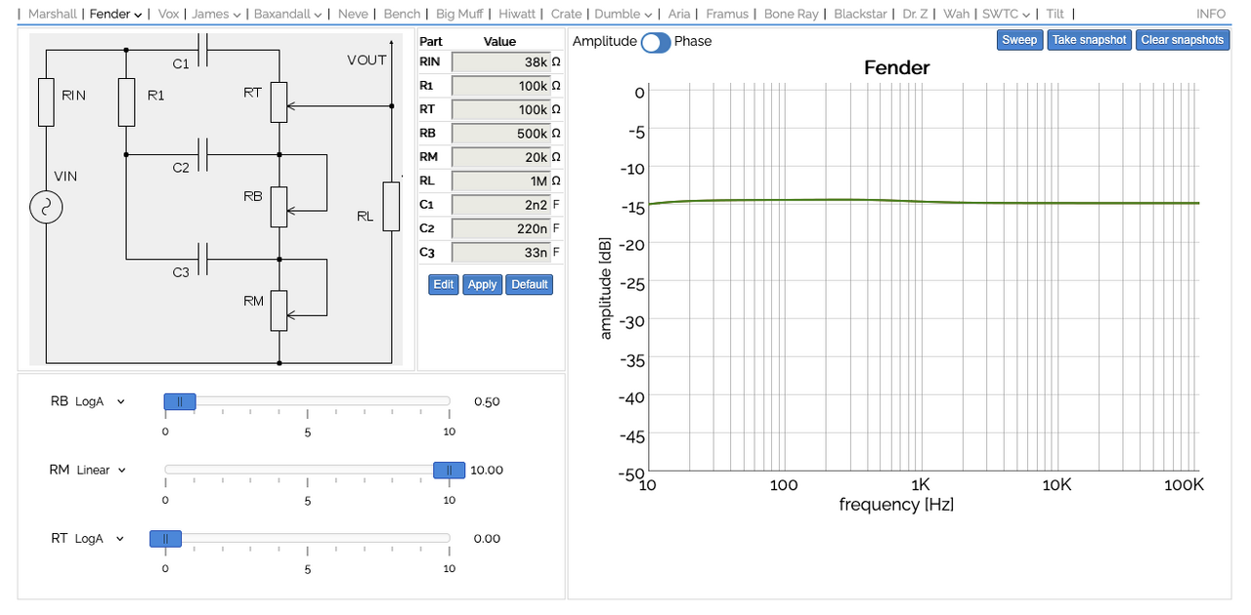Click the Sweep button
The height and width of the screenshot is (615, 1251).
pos(1019,40)
